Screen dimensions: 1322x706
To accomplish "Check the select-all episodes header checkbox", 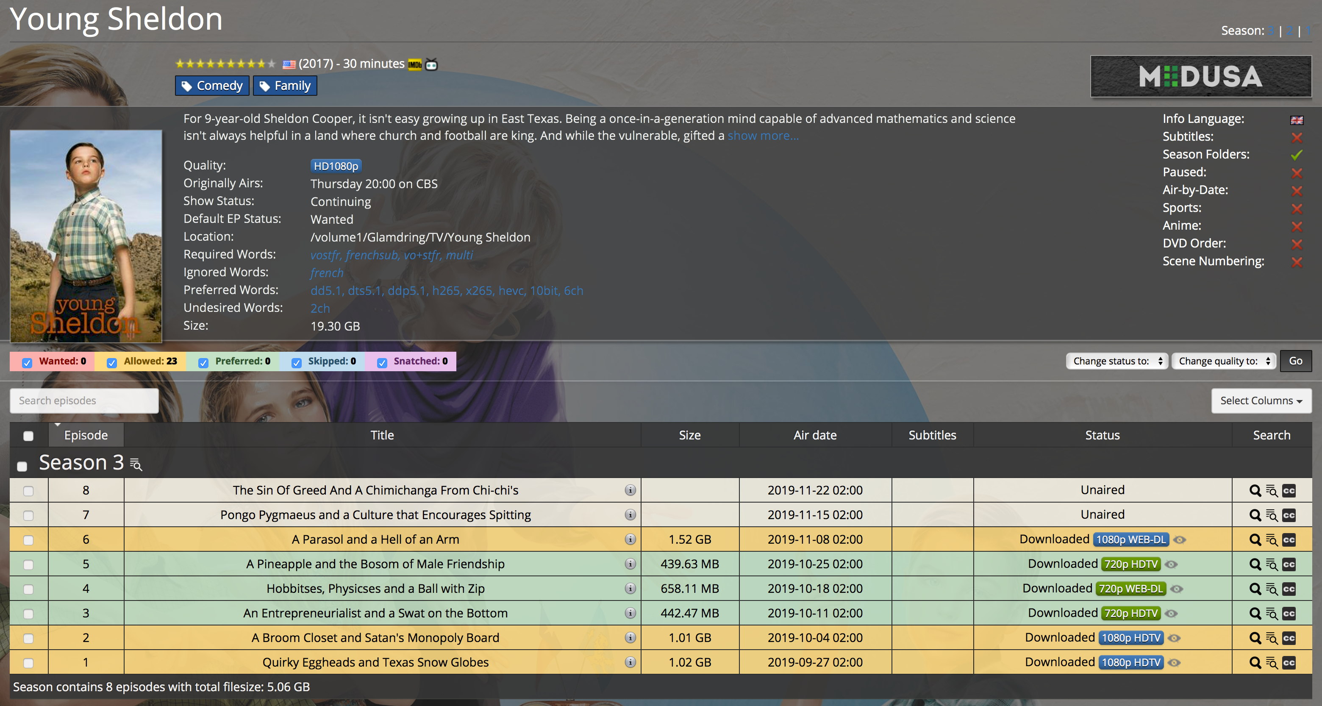I will (28, 436).
